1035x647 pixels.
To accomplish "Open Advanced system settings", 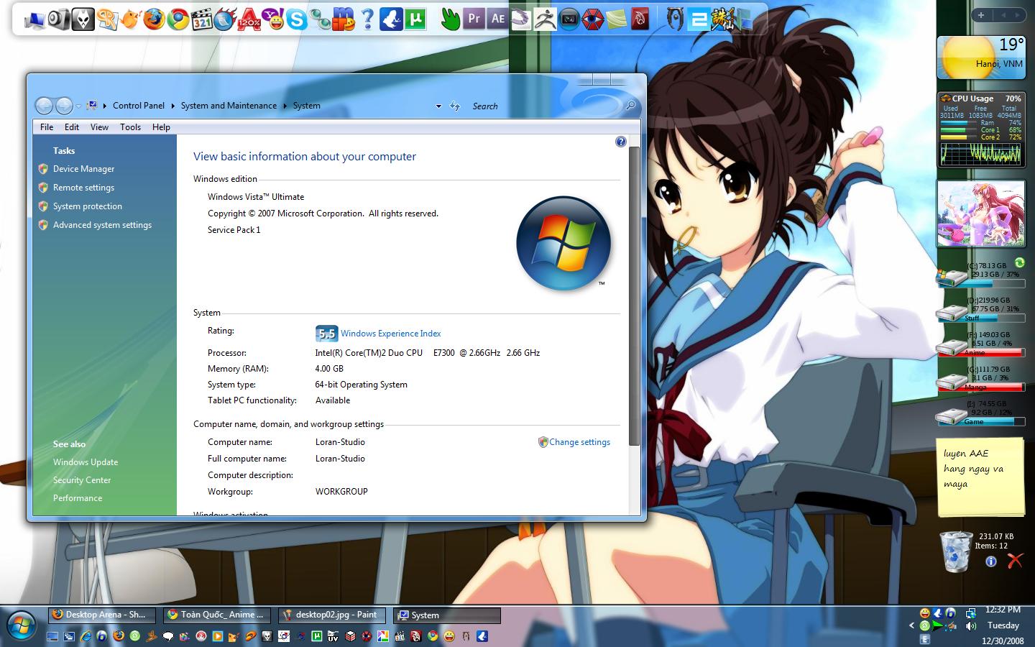I will pos(102,225).
